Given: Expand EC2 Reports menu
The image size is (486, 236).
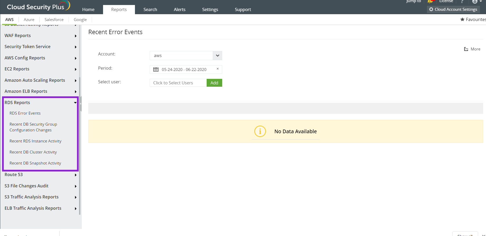Looking at the screenshot, I should point(40,69).
